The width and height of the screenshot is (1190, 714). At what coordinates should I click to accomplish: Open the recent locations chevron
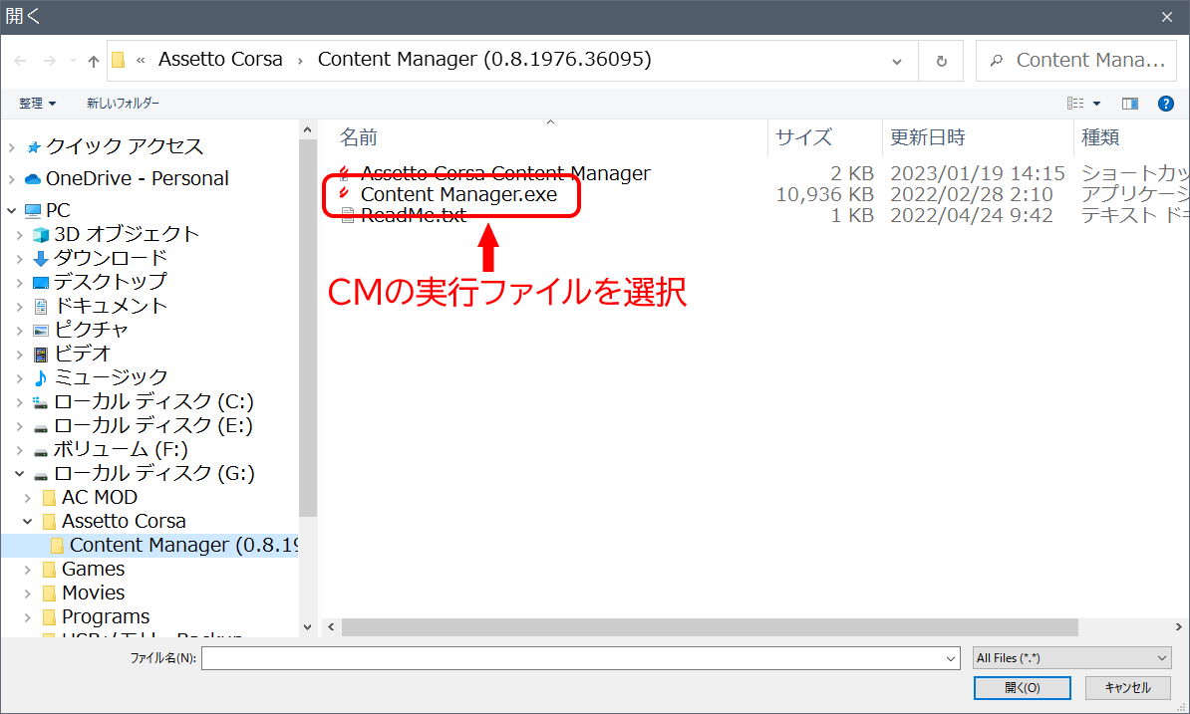point(73,61)
